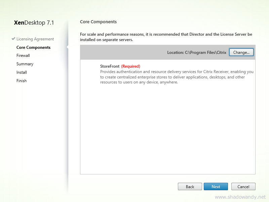Click the Core Components page heading

(98, 22)
